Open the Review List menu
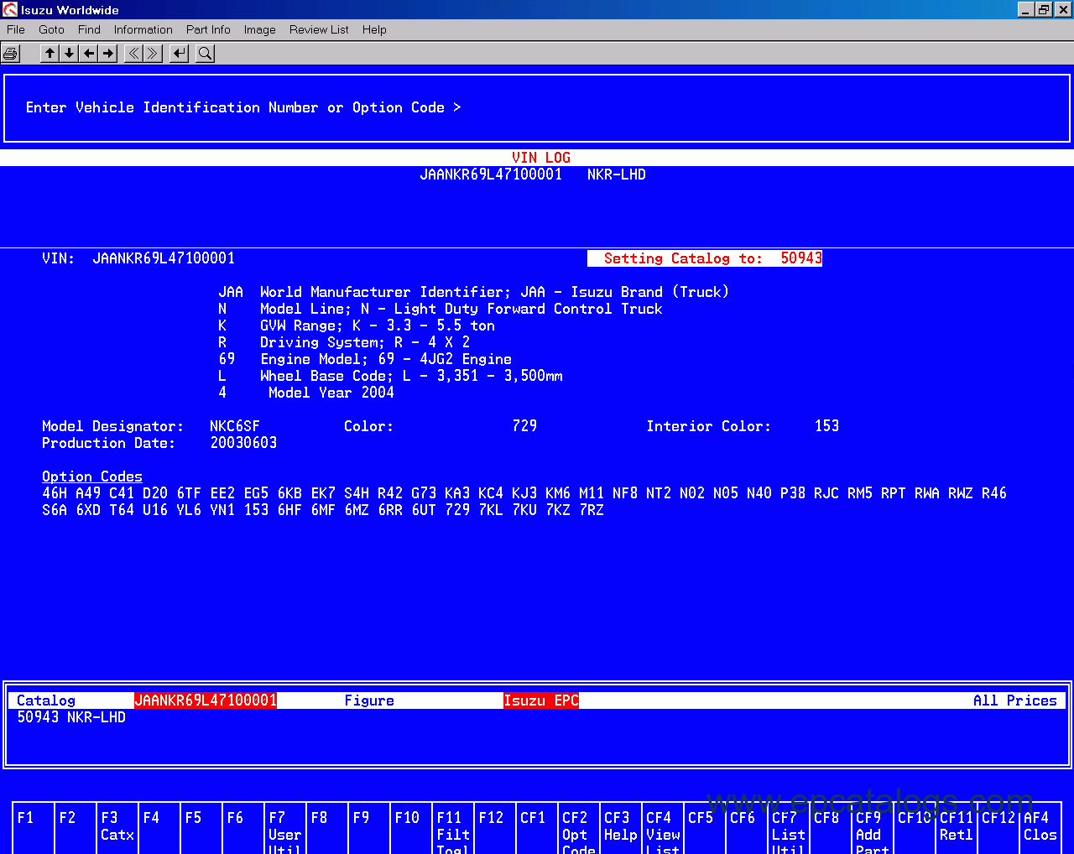Screen dimensions: 1074x854 (319, 29)
